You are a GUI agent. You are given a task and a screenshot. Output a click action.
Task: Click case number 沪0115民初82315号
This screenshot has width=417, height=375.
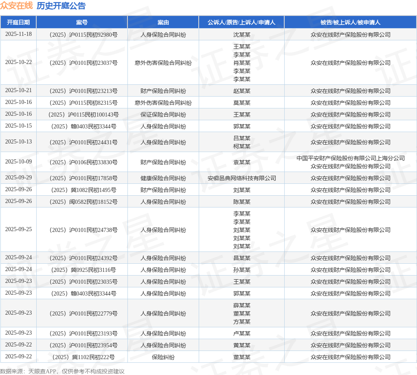coord(83,103)
